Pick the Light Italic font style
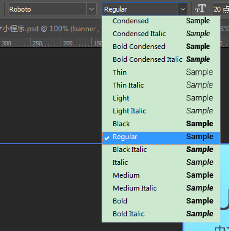229x231 pixels. [161, 111]
